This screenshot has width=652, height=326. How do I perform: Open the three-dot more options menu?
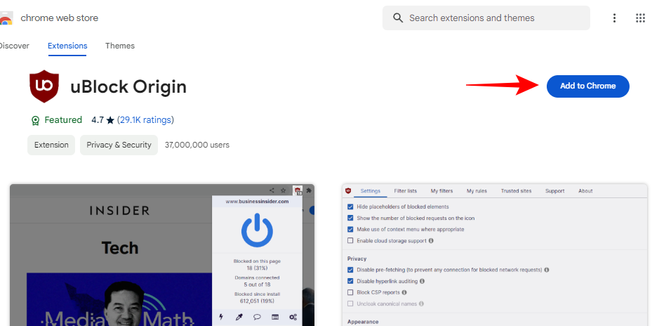click(x=614, y=18)
